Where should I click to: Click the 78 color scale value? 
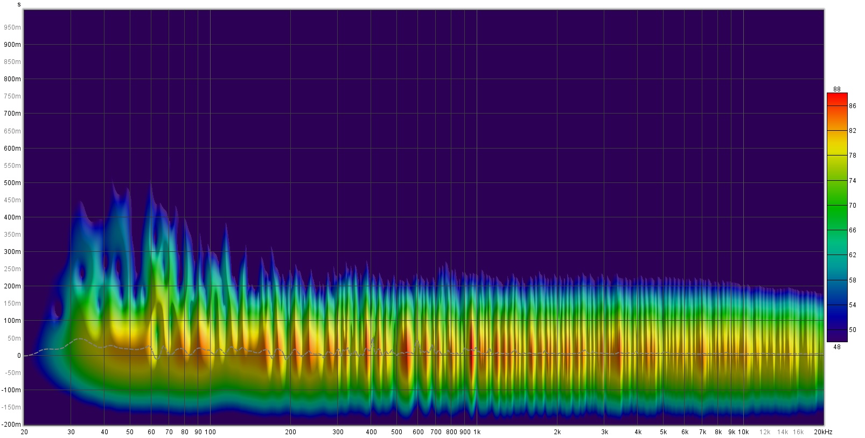click(x=853, y=156)
